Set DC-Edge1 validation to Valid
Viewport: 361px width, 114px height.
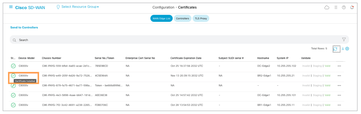[x=327, y=95]
